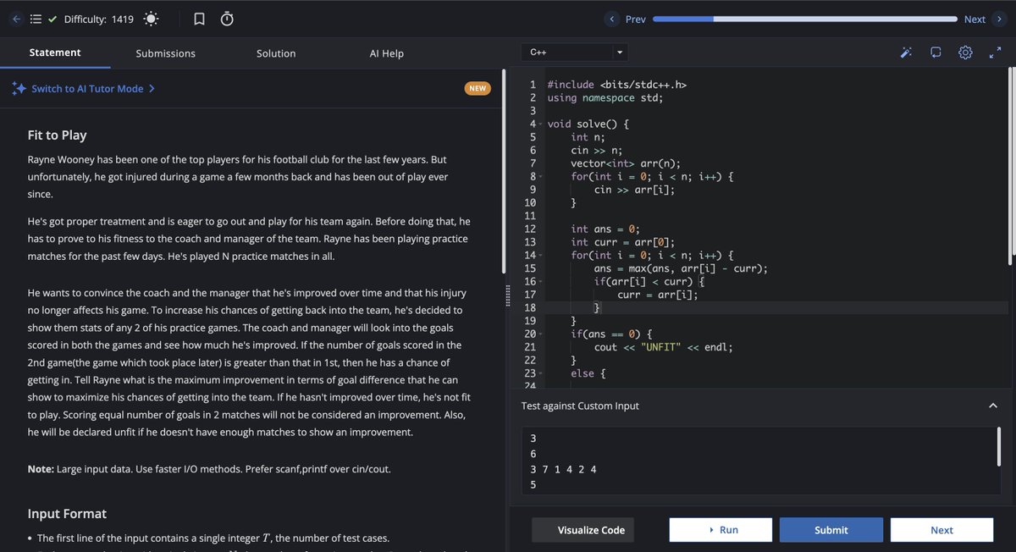This screenshot has width=1016, height=552.
Task: Open editor settings gear
Action: 965,52
